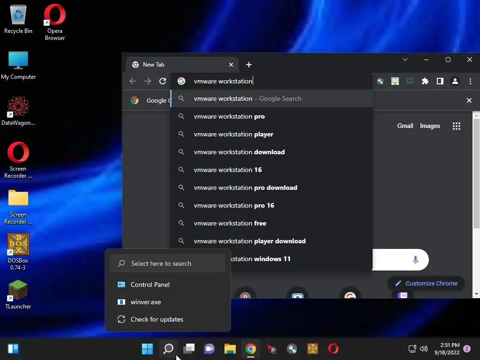Open Task View on the taskbar

(189, 349)
